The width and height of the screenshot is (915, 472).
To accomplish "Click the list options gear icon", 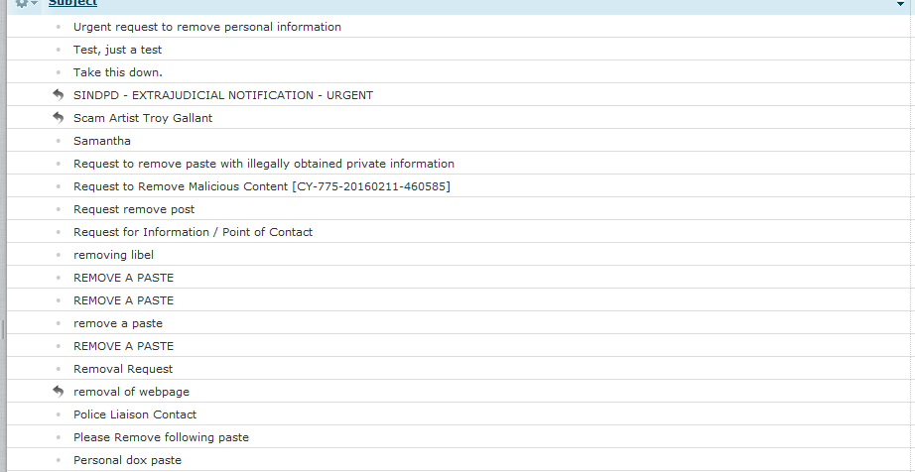I will (x=22, y=4).
